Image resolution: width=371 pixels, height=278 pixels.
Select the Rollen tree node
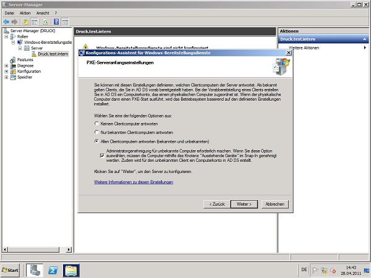pyautogui.click(x=22, y=36)
